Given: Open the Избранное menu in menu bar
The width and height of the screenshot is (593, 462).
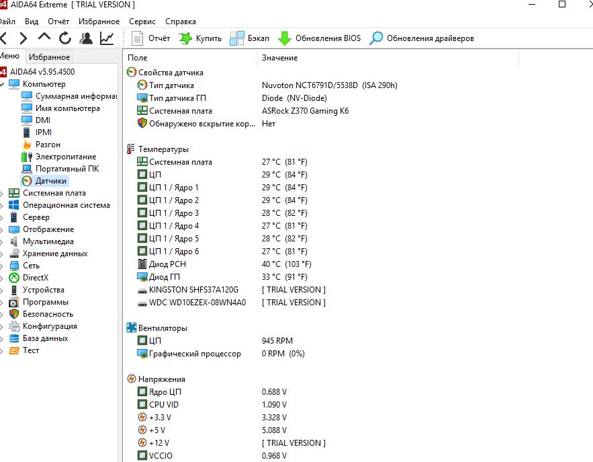Looking at the screenshot, I should click(x=99, y=22).
